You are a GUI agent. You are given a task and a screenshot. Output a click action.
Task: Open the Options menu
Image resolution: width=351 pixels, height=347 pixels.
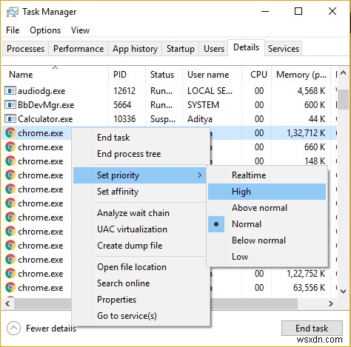[45, 30]
